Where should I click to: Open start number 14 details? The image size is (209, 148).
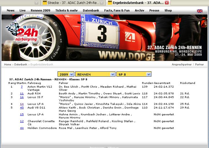pos(22,104)
